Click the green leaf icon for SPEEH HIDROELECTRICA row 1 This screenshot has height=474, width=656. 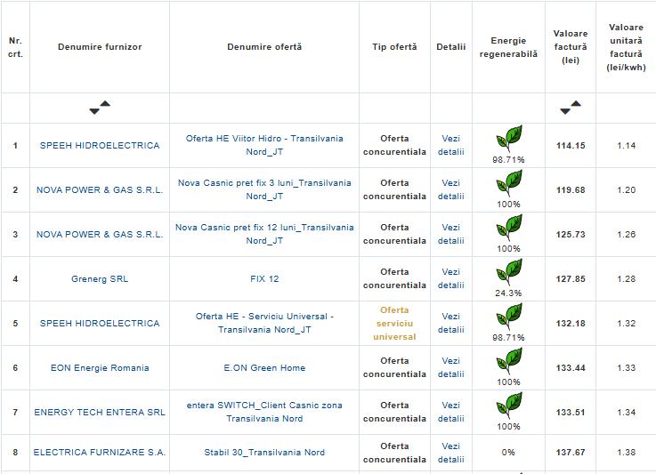[x=508, y=139]
